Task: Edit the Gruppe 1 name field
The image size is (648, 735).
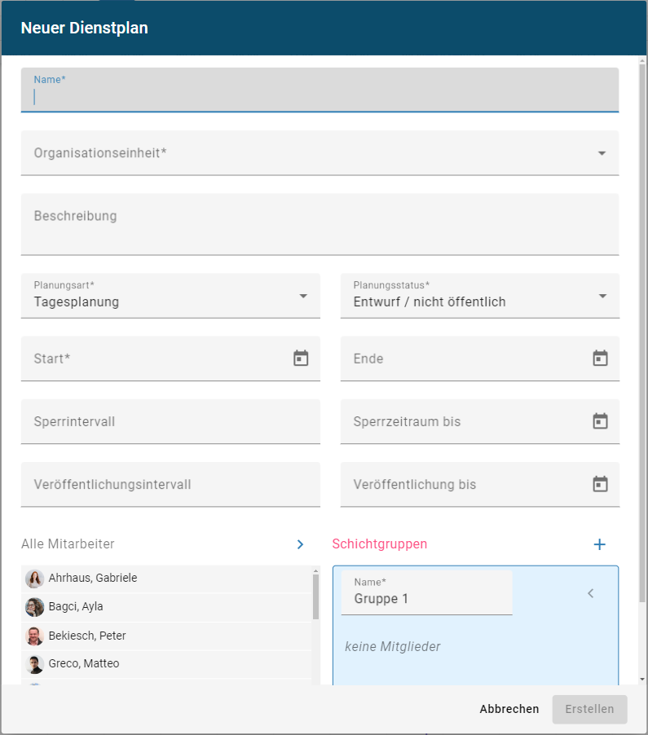Action: pos(426,598)
